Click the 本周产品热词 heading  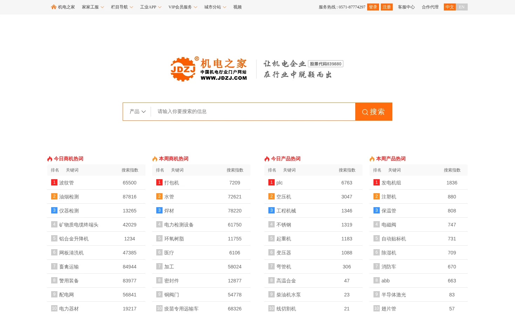click(391, 159)
